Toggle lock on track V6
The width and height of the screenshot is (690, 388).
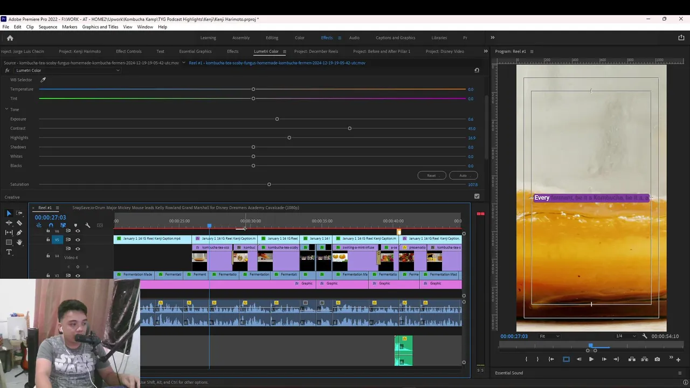click(x=48, y=231)
